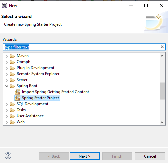This screenshot has width=168, height=163.
Task: Expand the Remote System Explorer category
Action: coord(7,74)
